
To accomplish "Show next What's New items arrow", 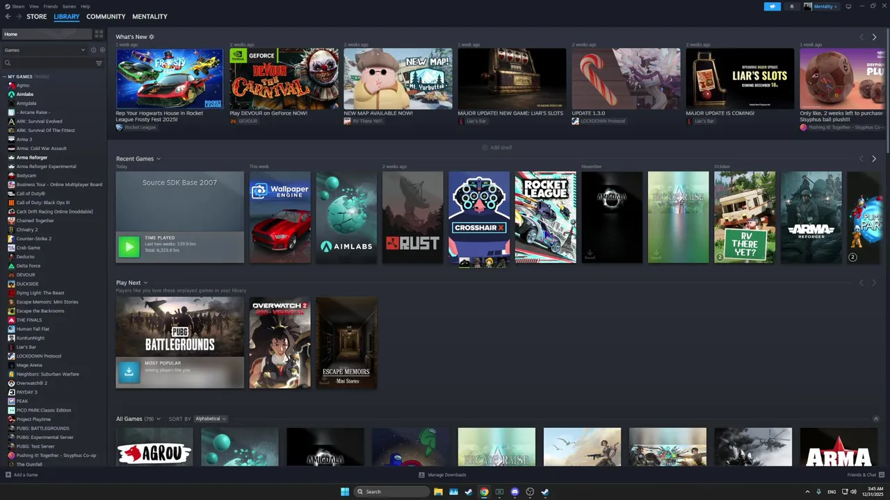I will tap(874, 37).
